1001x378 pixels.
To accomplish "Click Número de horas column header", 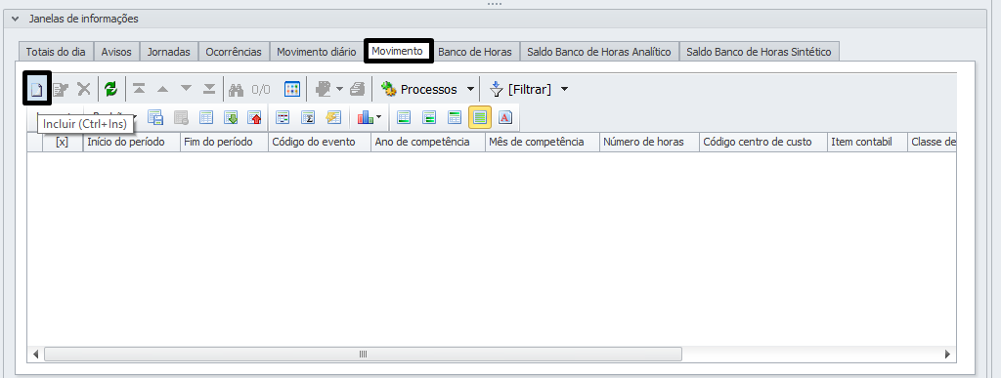I will [x=649, y=143].
